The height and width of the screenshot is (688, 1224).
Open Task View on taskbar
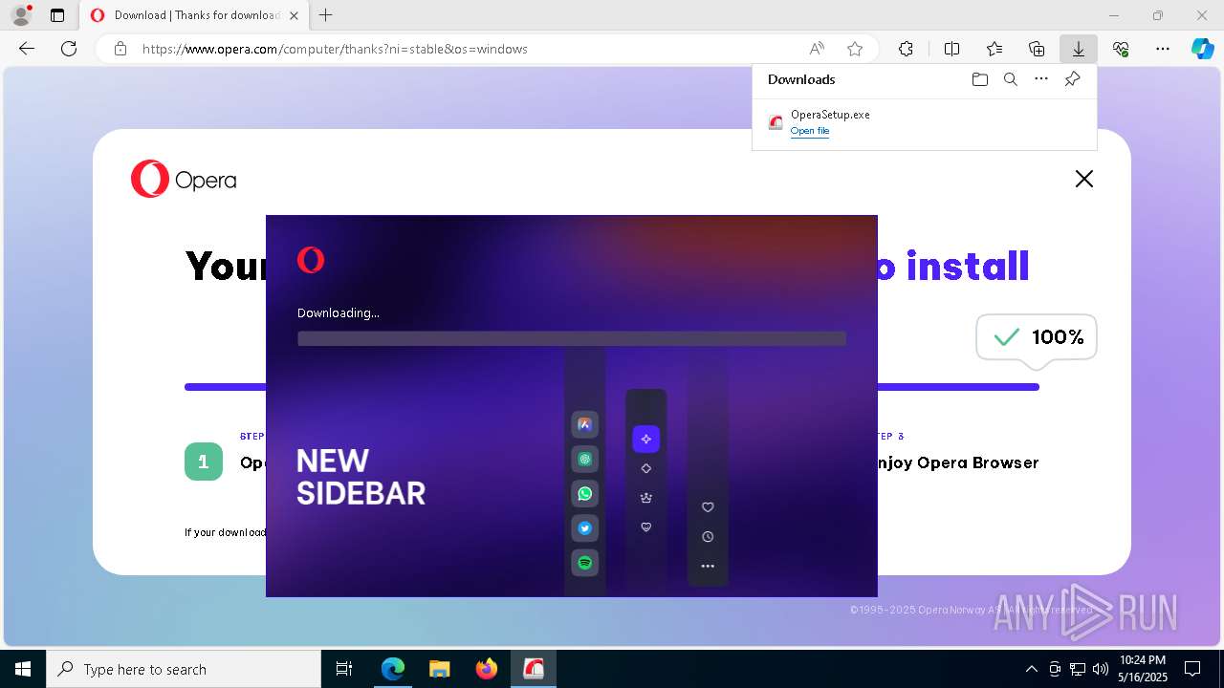344,669
